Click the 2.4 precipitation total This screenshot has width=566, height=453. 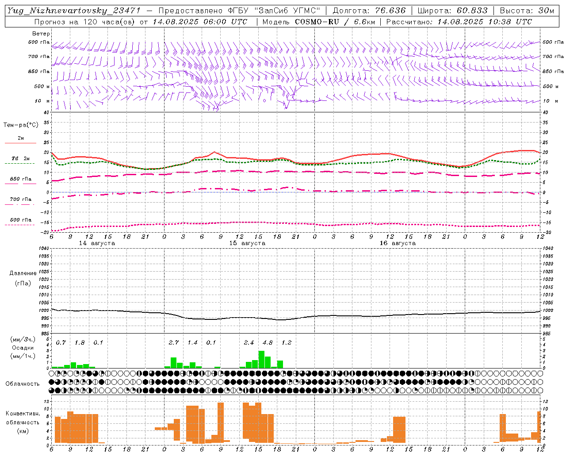pyautogui.click(x=249, y=343)
